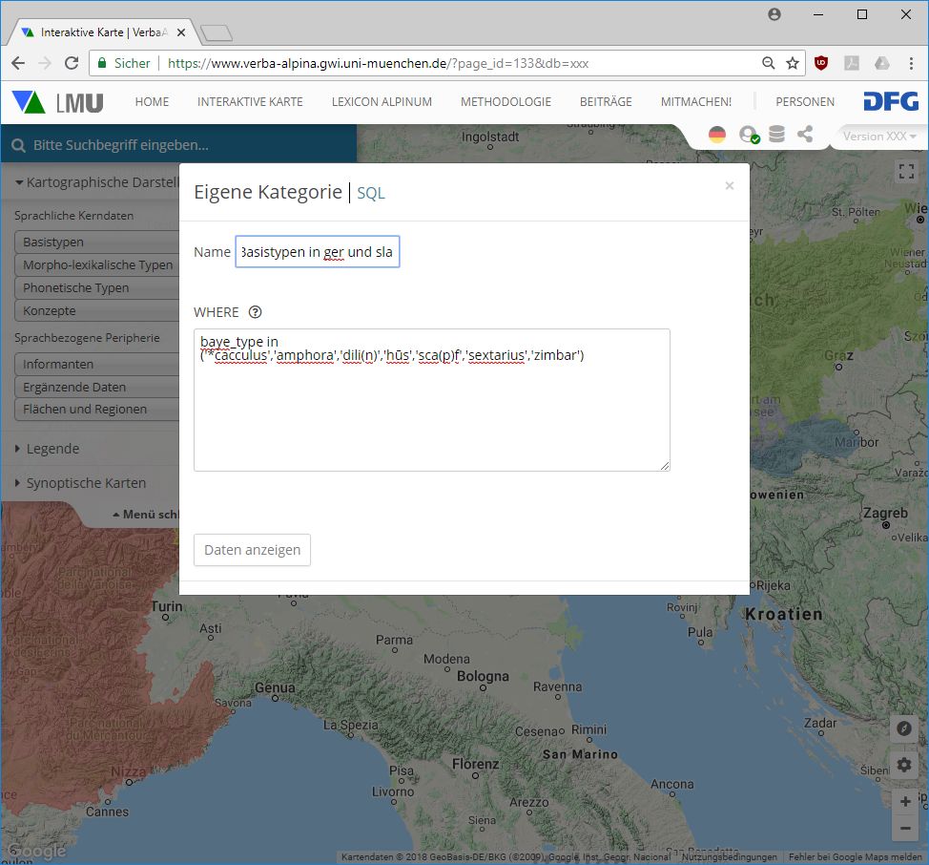Open the database selection icon

[x=776, y=135]
